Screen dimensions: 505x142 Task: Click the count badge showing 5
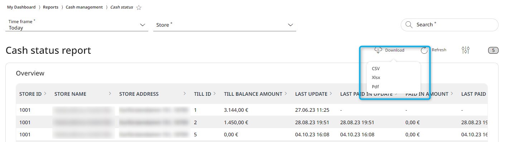tap(493, 50)
